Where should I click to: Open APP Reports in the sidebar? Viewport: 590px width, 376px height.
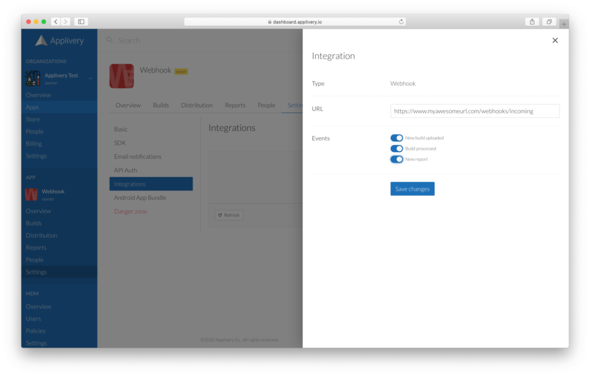(x=59, y=247)
